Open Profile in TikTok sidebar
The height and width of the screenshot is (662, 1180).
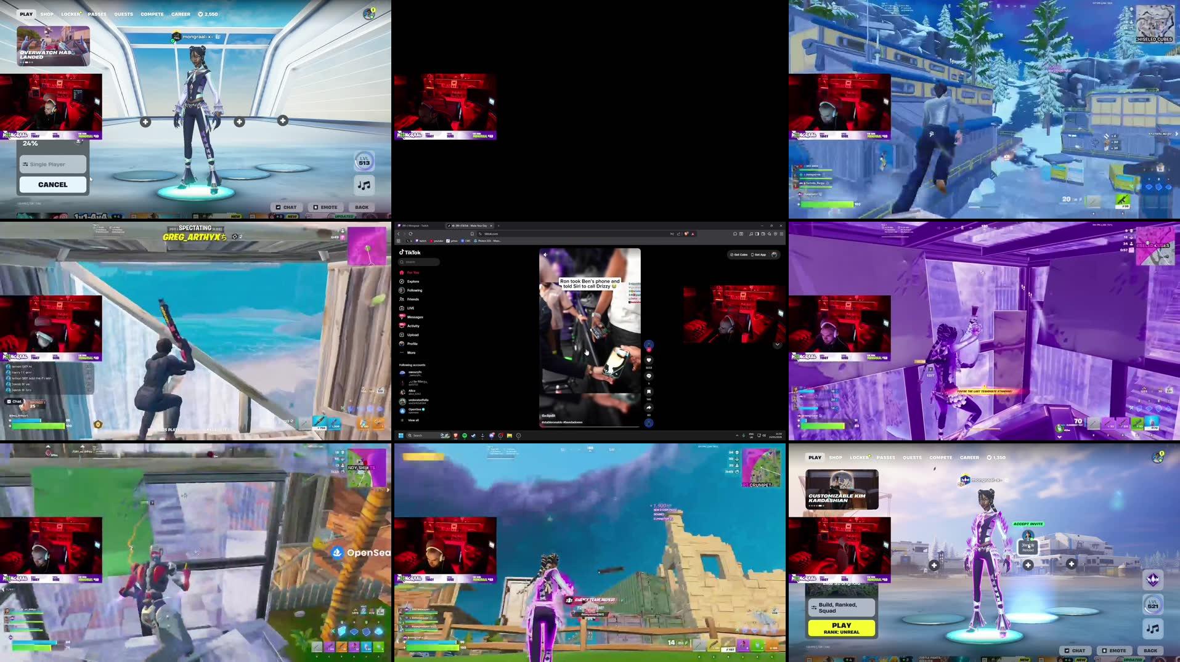[x=409, y=344]
